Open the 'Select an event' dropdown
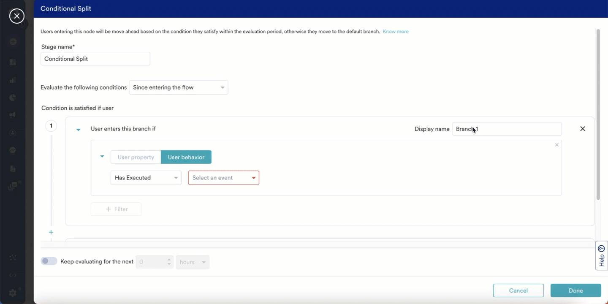 pyautogui.click(x=224, y=178)
